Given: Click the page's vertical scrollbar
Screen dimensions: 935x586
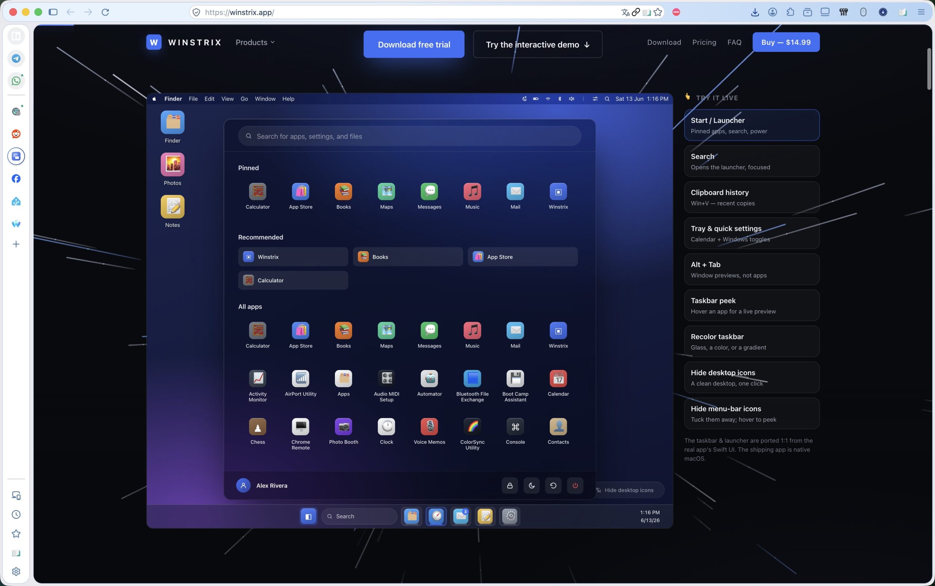Looking at the screenshot, I should [929, 69].
